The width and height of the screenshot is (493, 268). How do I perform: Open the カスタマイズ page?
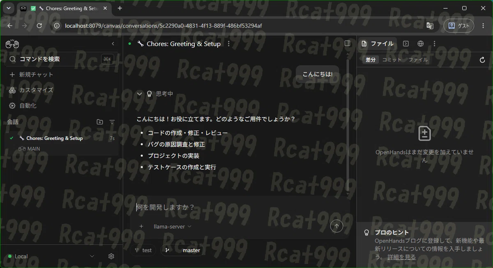point(36,90)
